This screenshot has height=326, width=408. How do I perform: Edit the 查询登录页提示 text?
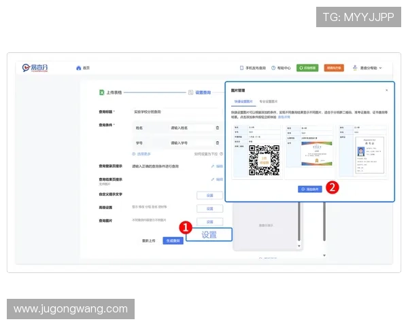(x=218, y=166)
